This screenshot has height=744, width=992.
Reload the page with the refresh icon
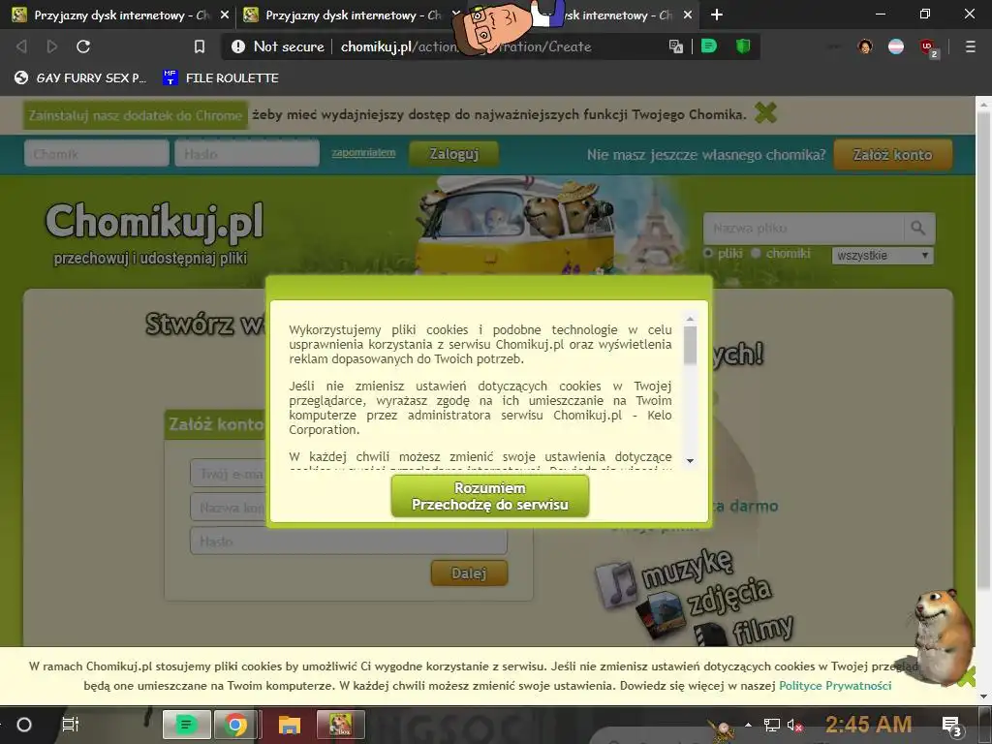click(x=83, y=46)
